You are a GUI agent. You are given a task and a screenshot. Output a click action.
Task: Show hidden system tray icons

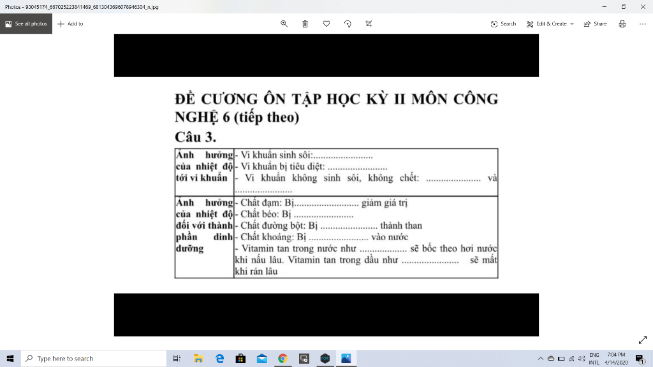coord(541,358)
